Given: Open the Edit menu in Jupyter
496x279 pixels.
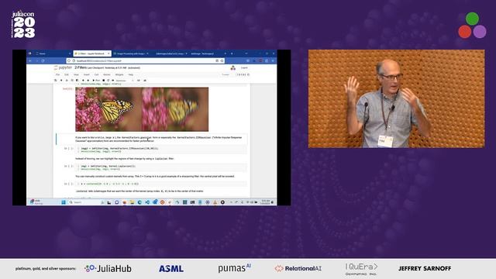Looking at the screenshot, I should 67,74.
